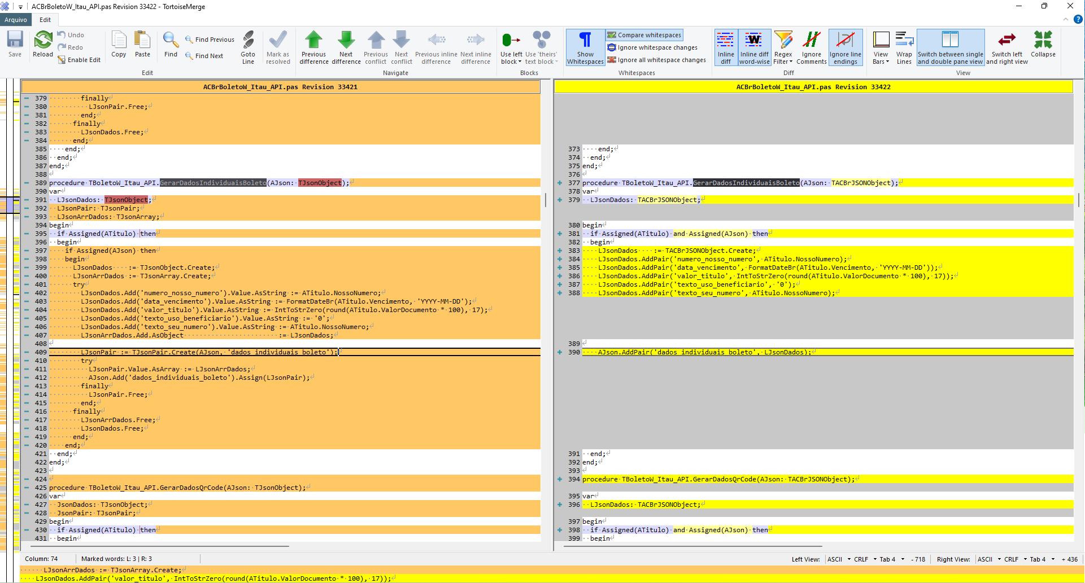Copy selection with the Copy icon
Screen dimensions: 1085x583
pyautogui.click(x=119, y=44)
